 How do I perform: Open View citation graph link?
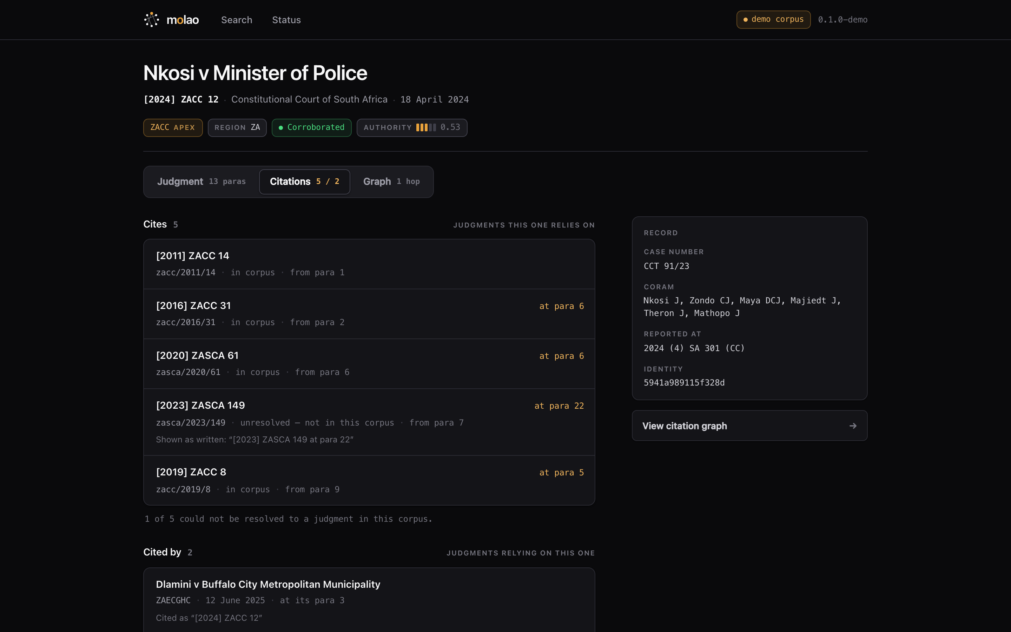coord(749,426)
